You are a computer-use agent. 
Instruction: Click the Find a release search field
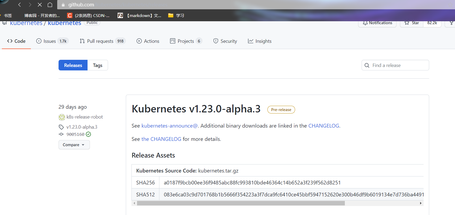[x=395, y=65]
